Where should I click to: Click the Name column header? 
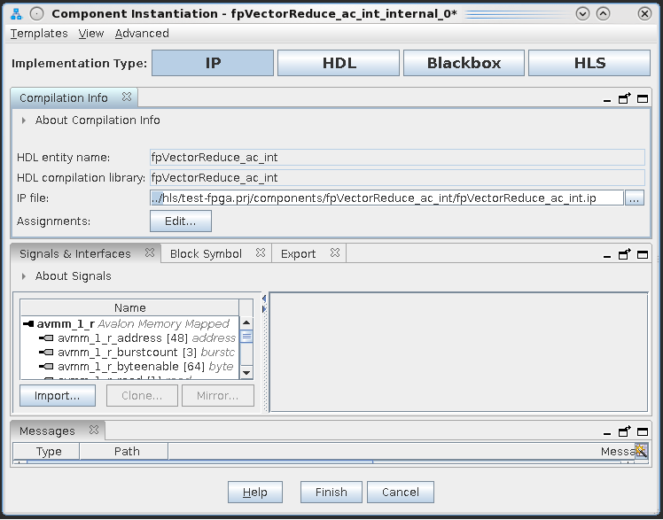[x=129, y=308]
